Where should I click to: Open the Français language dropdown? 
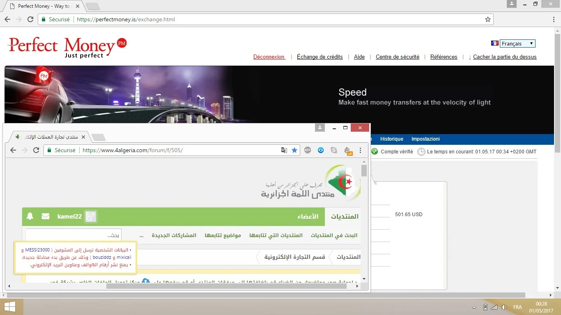click(x=517, y=43)
